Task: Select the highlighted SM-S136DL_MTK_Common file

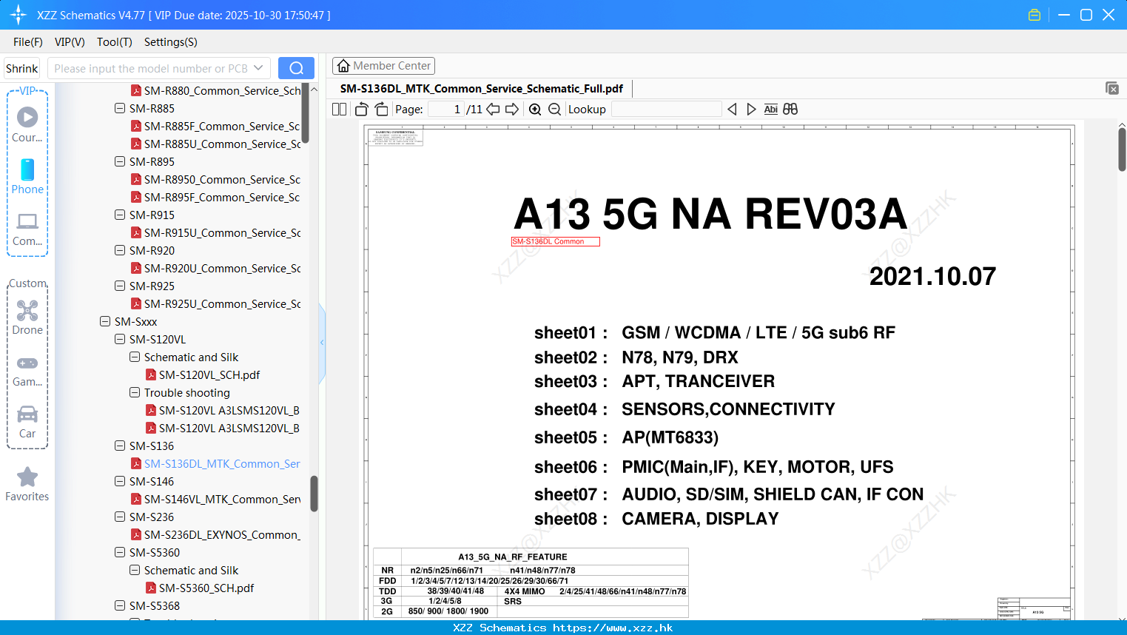Action: click(215, 463)
